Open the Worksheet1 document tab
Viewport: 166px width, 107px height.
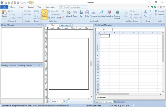click(66, 25)
